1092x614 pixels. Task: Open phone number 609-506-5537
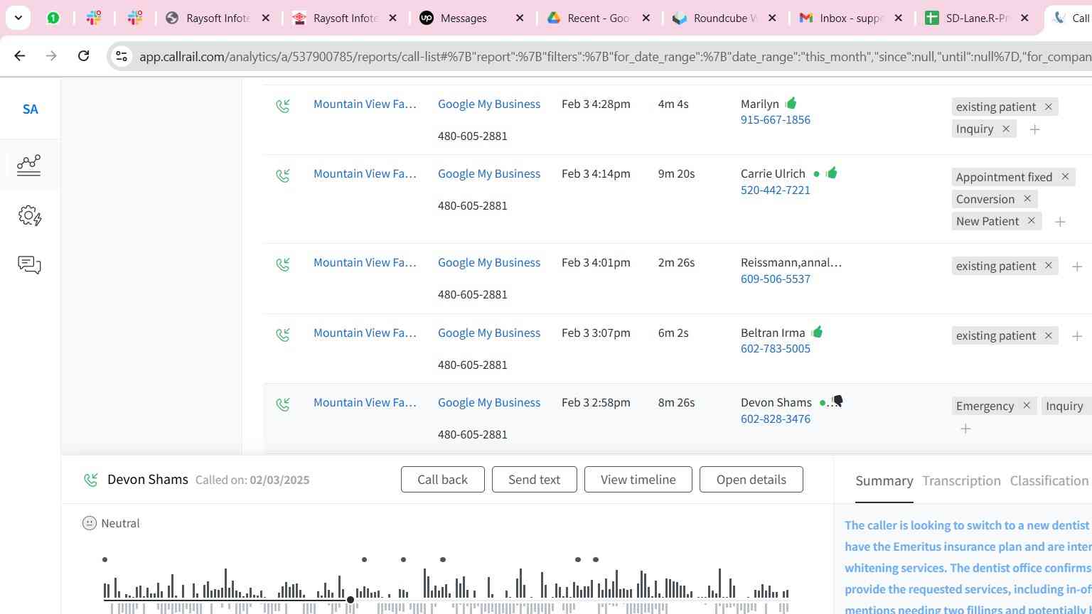tap(776, 279)
